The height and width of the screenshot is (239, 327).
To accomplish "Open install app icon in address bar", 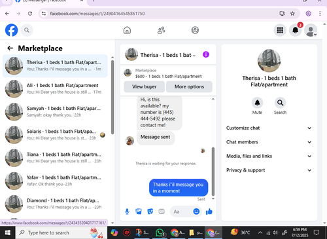I will pyautogui.click(x=282, y=14).
